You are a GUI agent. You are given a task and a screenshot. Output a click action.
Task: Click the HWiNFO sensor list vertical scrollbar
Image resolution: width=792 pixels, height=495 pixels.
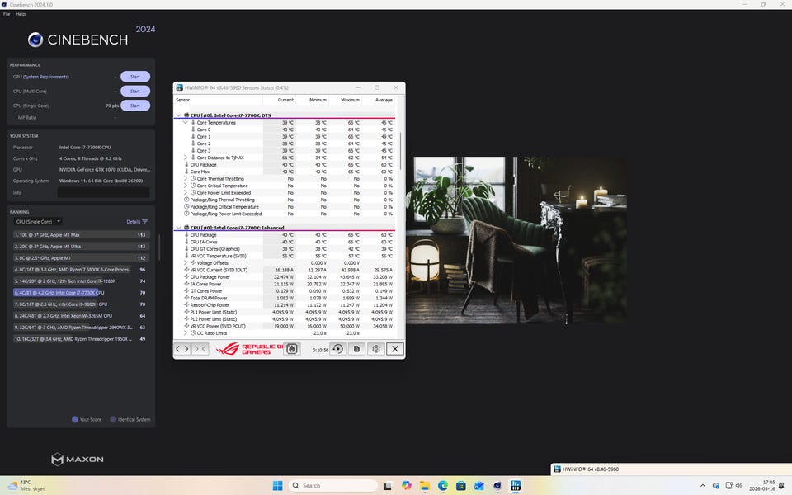[x=401, y=151]
